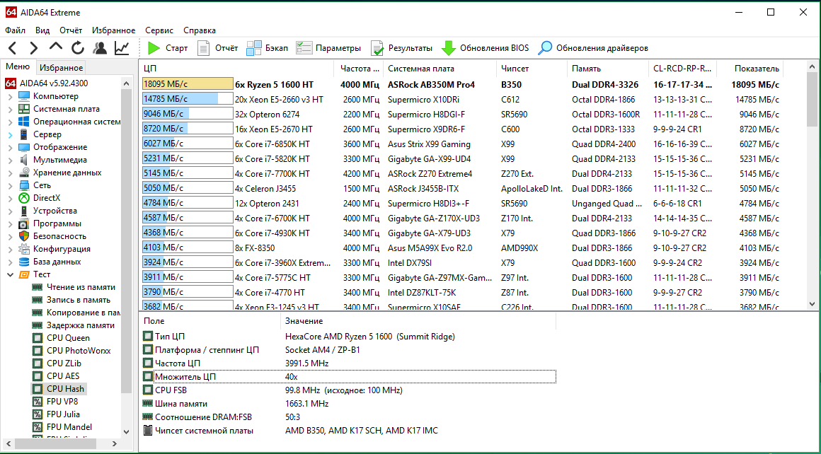Select the Устройства icon in the tree
This screenshot has width=821, height=454.
[24, 211]
